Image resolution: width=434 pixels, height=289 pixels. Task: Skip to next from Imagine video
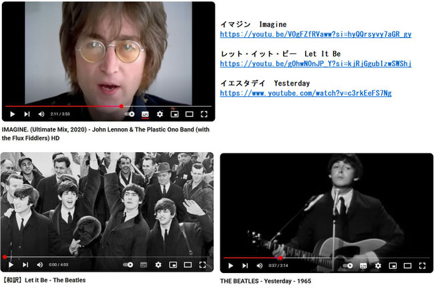27,114
